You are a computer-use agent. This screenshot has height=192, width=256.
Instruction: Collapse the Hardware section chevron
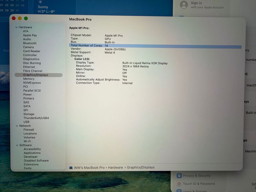[16, 27]
